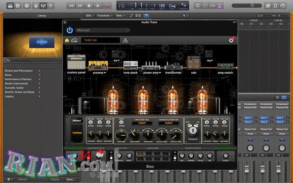Click the Output knob
The height and width of the screenshot is (183, 293).
(225, 156)
